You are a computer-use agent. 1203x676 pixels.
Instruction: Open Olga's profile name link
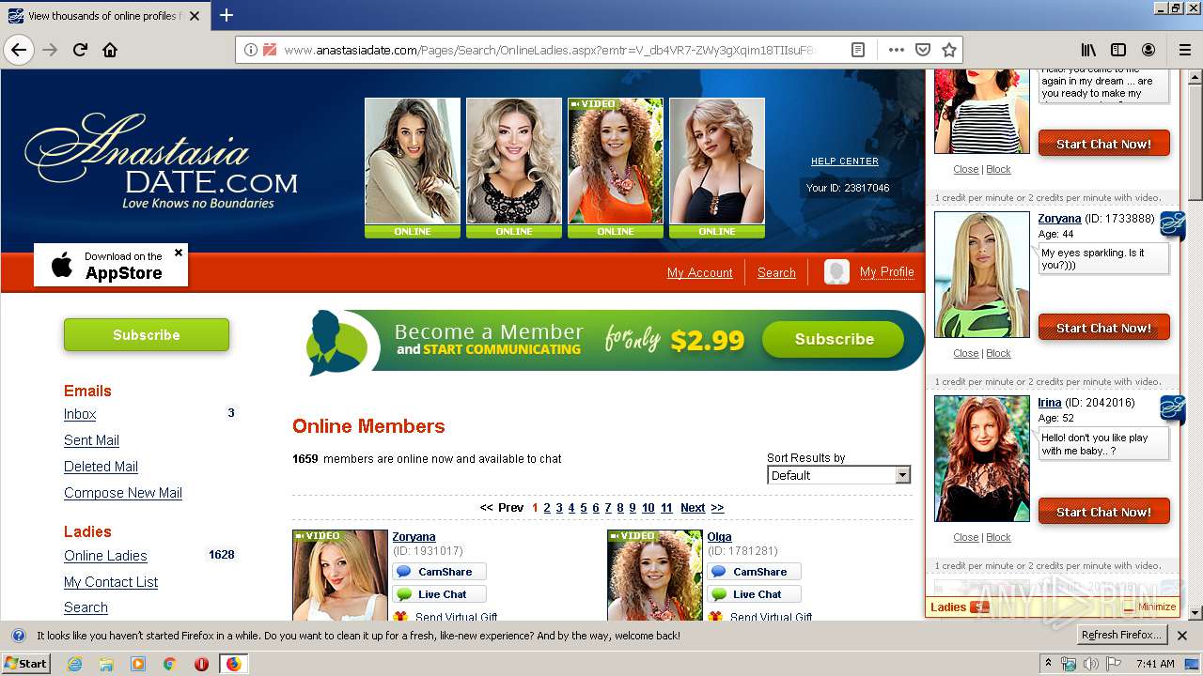[x=719, y=538]
